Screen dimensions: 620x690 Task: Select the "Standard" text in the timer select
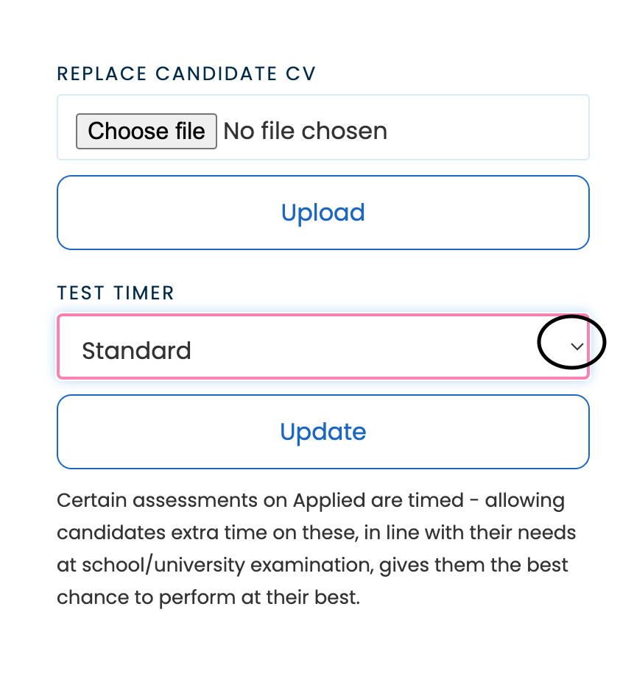pyautogui.click(x=136, y=350)
